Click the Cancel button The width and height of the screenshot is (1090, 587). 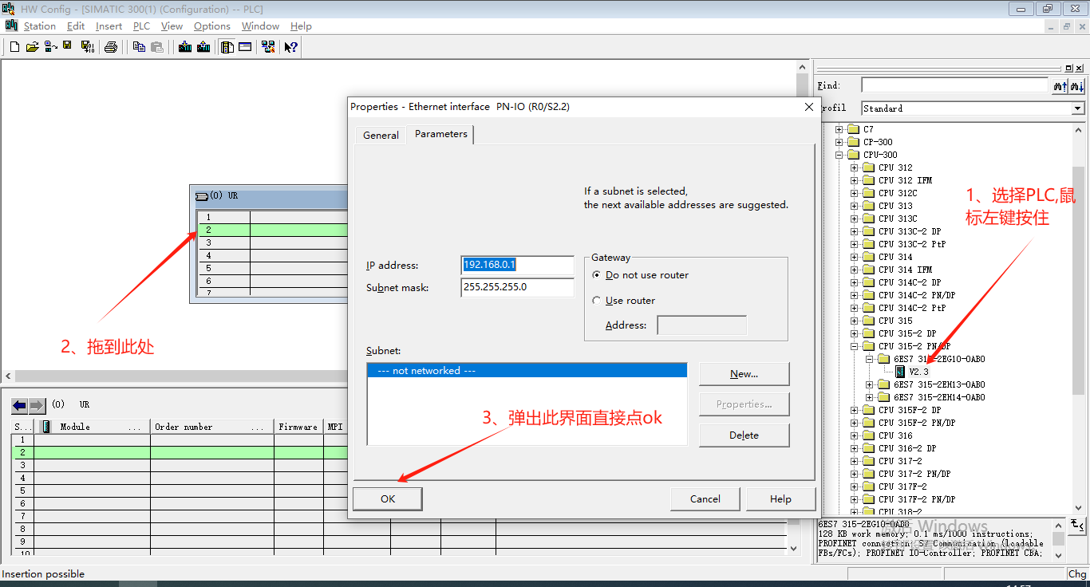pyautogui.click(x=705, y=498)
